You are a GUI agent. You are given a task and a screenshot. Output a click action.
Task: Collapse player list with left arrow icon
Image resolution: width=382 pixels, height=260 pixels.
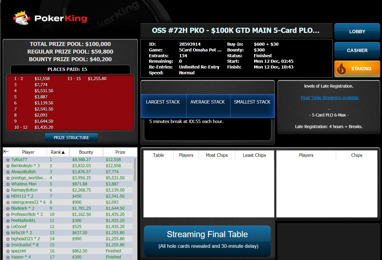(6, 152)
